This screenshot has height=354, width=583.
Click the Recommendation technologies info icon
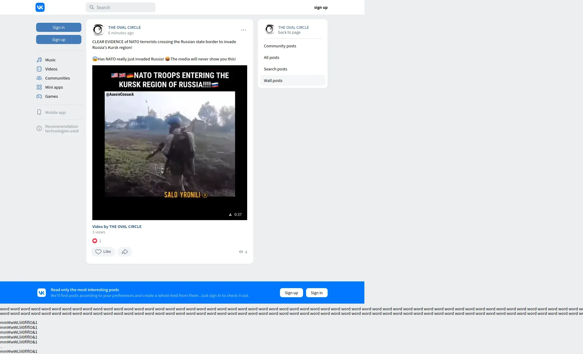[x=39, y=128]
